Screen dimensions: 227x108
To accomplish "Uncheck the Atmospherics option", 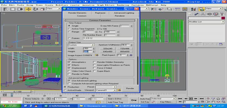I will [69, 62].
